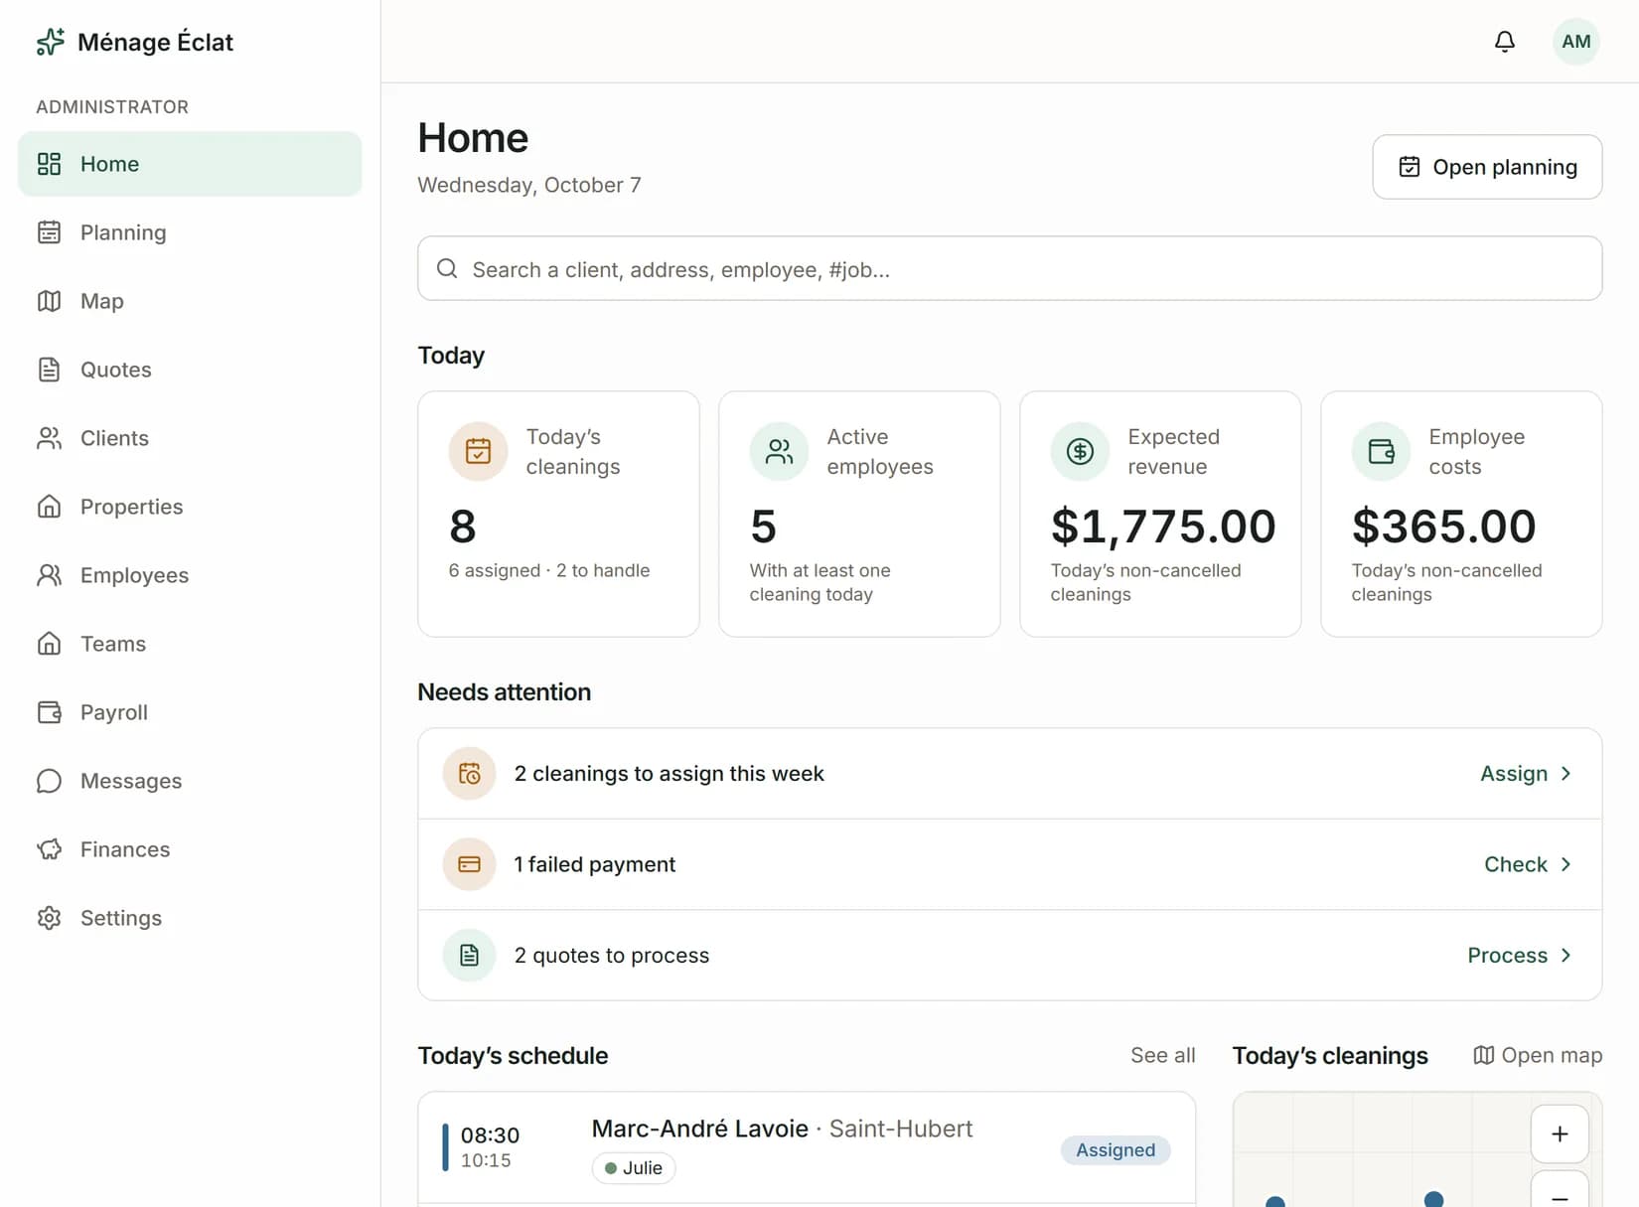
Task: Click the Open planning button
Action: tap(1487, 167)
